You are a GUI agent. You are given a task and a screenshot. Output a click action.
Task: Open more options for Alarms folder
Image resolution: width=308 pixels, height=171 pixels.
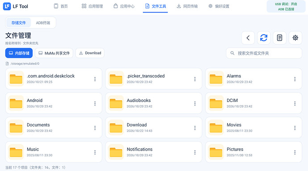point(295,79)
